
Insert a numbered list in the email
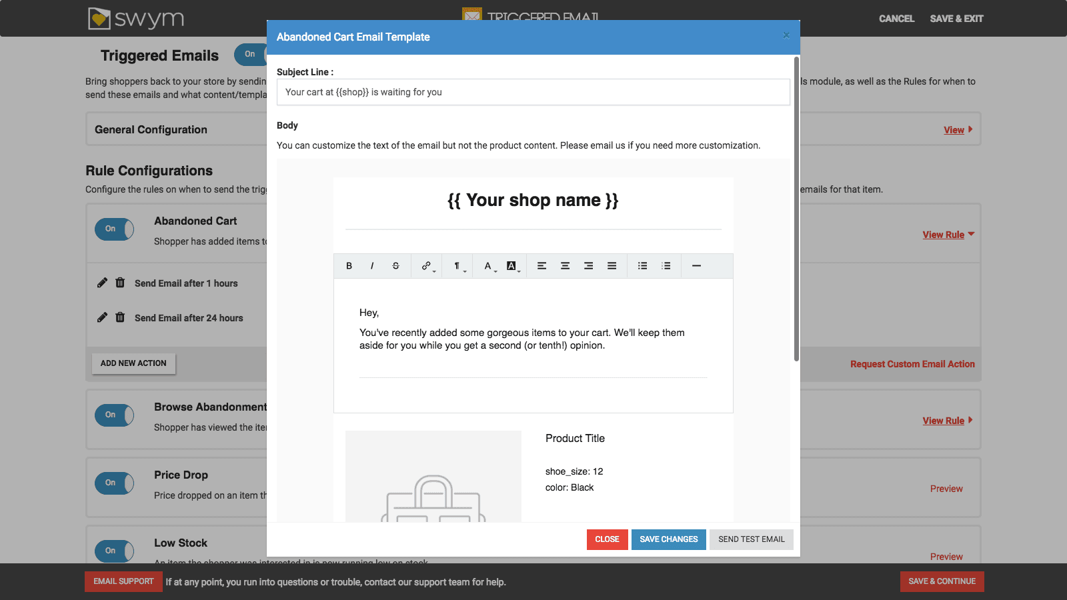665,265
